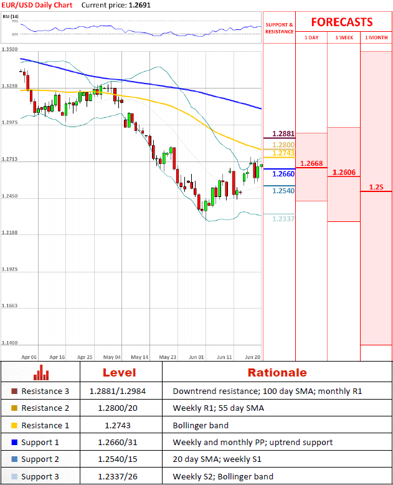Click the 1.2660 support level label
The height and width of the screenshot is (485, 393).
click(x=283, y=174)
